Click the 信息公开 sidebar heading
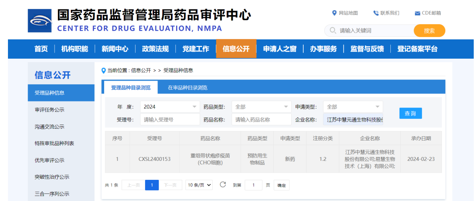Image resolution: width=476 pixels, height=201 pixels. pos(53,75)
